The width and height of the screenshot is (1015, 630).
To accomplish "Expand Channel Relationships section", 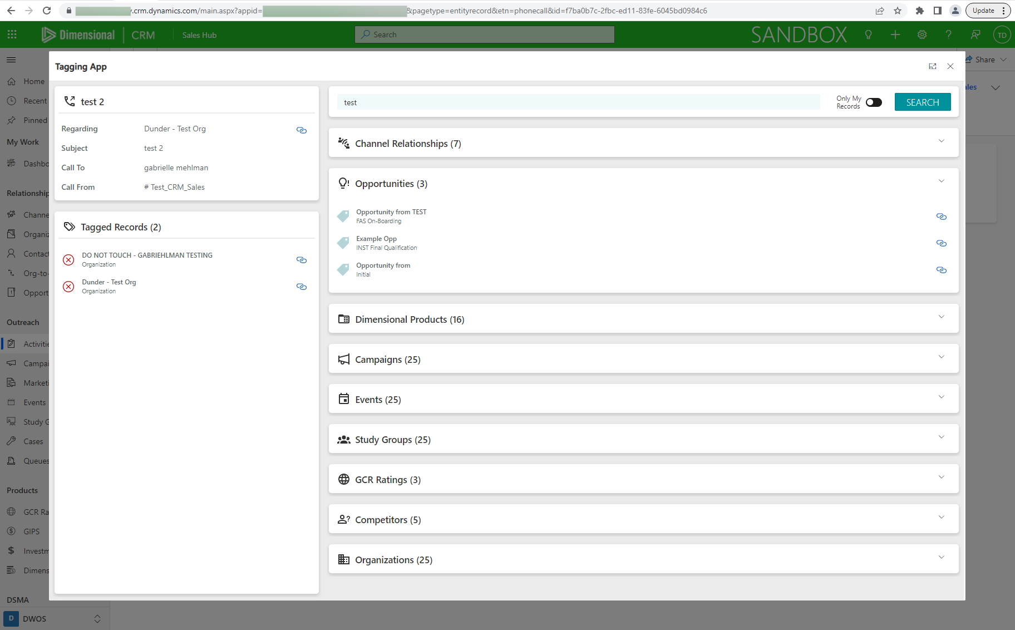I will (x=941, y=141).
